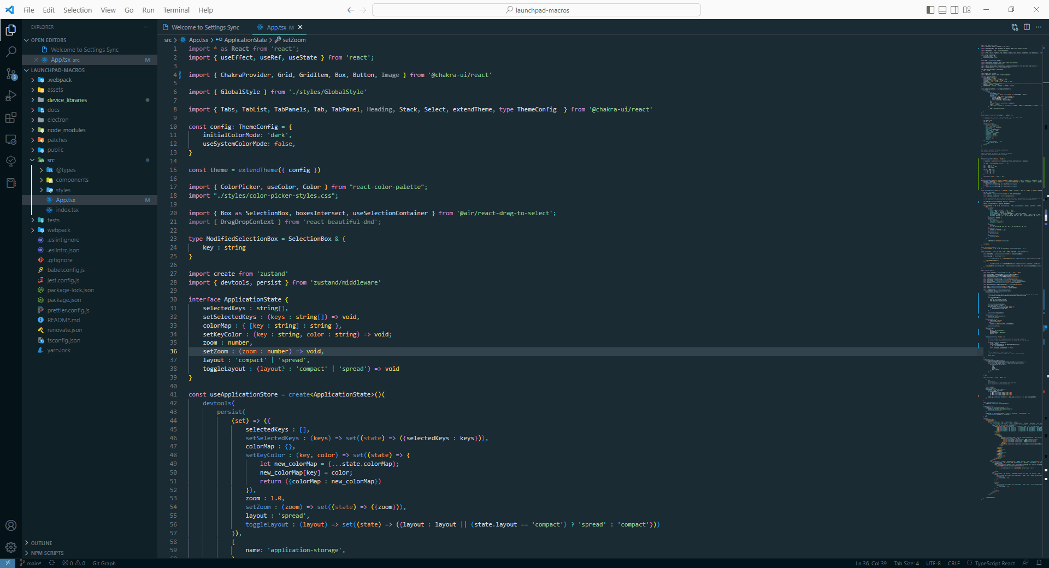Click setZoom in the breadcrumb
The height and width of the screenshot is (568, 1049).
point(290,40)
